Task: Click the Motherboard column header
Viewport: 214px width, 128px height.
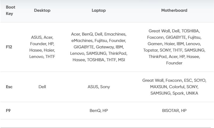Action: pyautogui.click(x=174, y=10)
